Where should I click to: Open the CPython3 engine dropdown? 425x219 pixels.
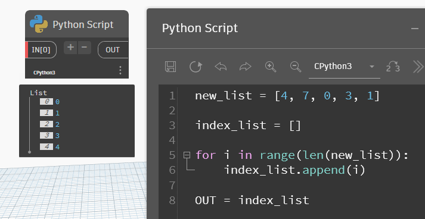point(344,66)
